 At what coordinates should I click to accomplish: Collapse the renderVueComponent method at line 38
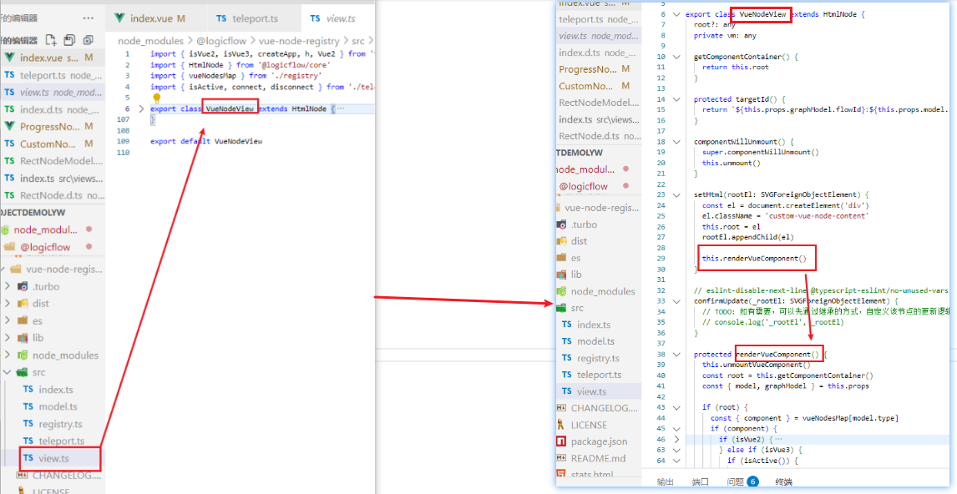(676, 354)
